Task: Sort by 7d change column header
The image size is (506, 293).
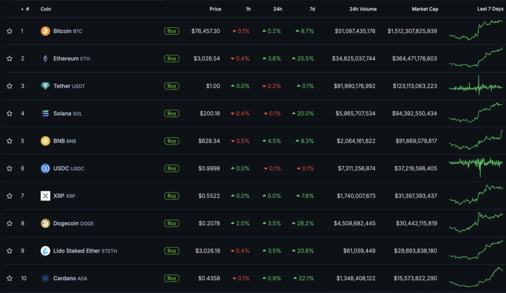Action: [312, 9]
